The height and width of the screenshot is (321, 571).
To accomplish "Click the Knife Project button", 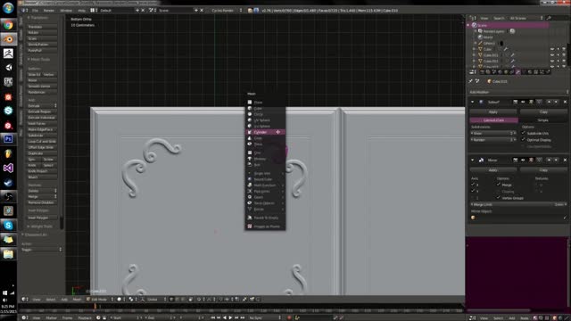I will pyautogui.click(x=42, y=171).
